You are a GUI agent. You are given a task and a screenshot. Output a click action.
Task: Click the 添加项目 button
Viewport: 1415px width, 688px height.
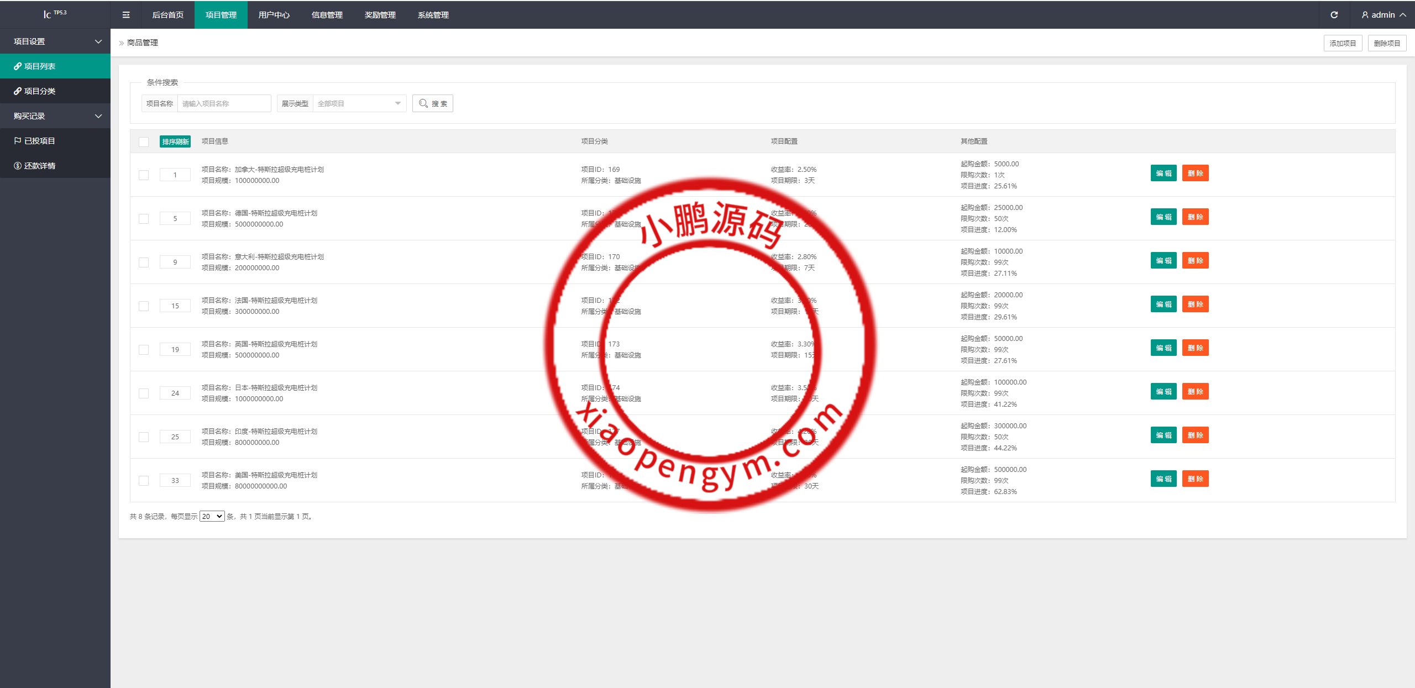tap(1343, 43)
